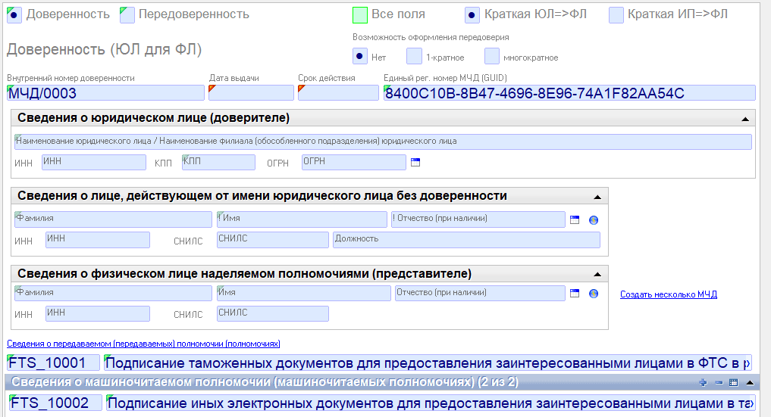Click the globe icon in the representative section
Screen dimensions: 771x417
(x=594, y=294)
